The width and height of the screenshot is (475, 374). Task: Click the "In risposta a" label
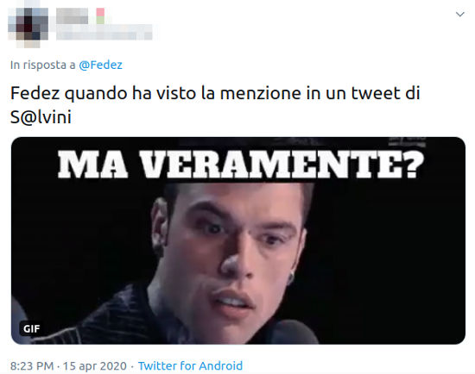[42, 65]
